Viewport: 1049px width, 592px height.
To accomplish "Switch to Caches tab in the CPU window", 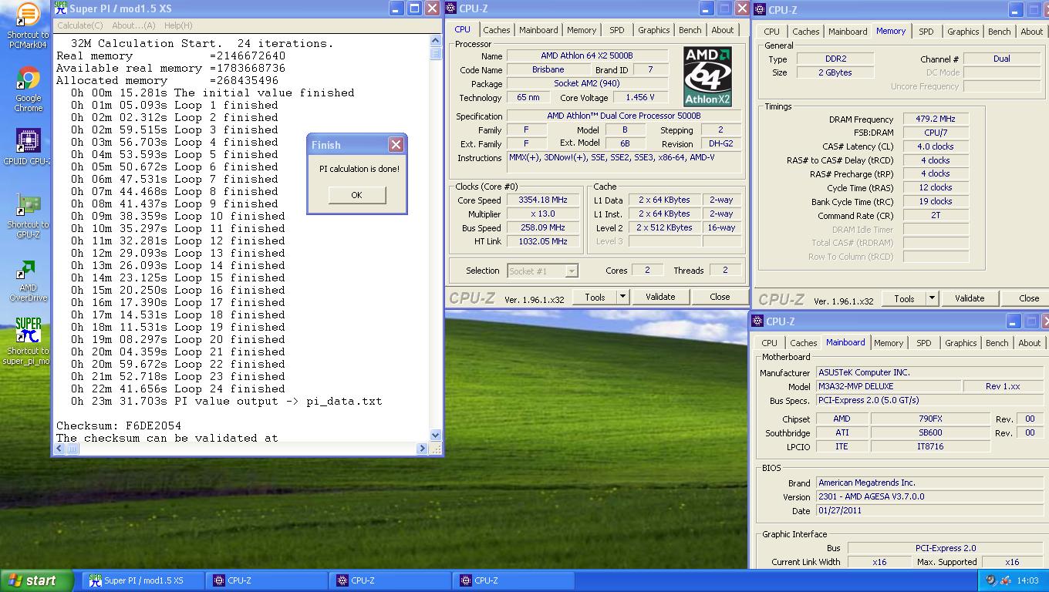I will pos(497,30).
